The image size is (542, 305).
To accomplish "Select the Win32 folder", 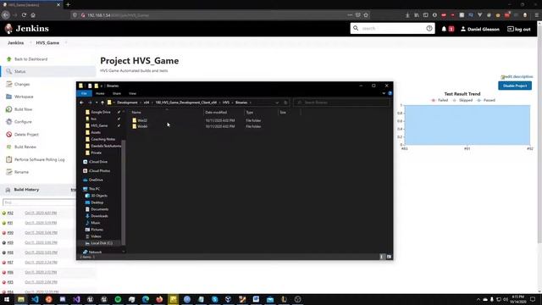I will pos(142,120).
